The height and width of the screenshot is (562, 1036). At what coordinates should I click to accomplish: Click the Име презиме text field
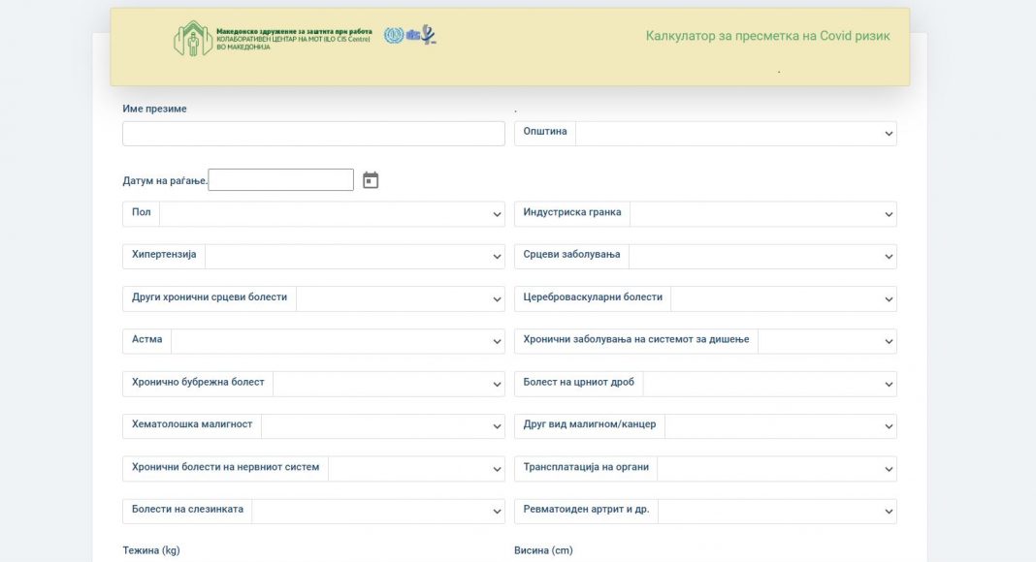[313, 134]
